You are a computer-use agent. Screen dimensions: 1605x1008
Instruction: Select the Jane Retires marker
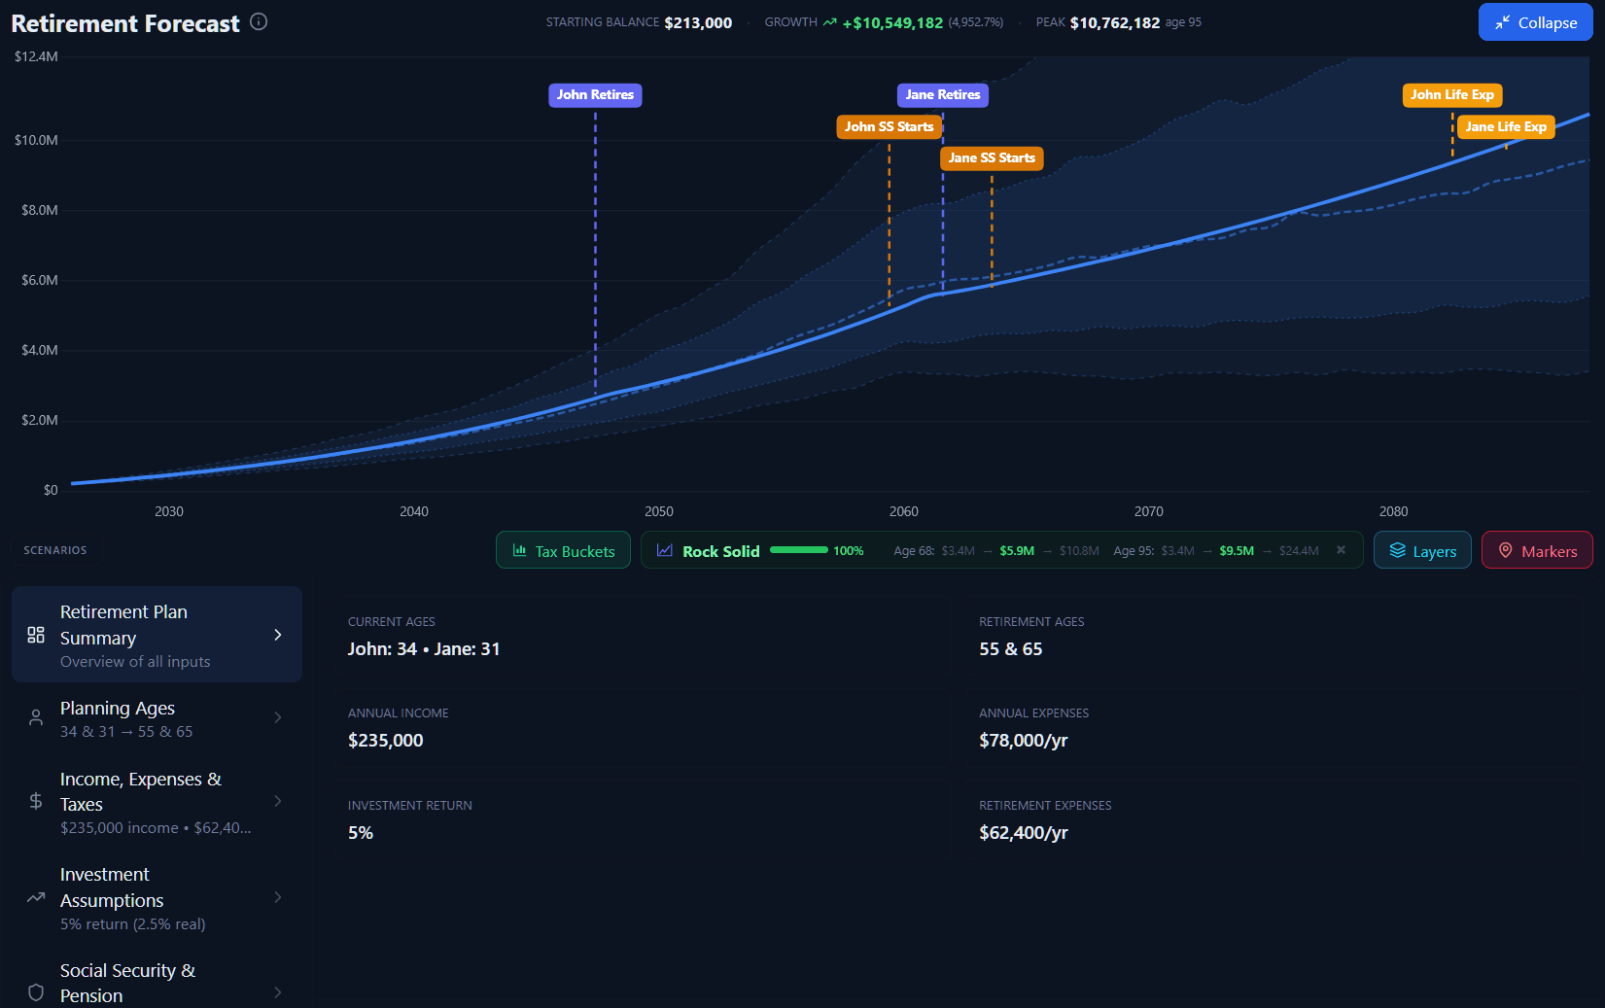pyautogui.click(x=942, y=95)
